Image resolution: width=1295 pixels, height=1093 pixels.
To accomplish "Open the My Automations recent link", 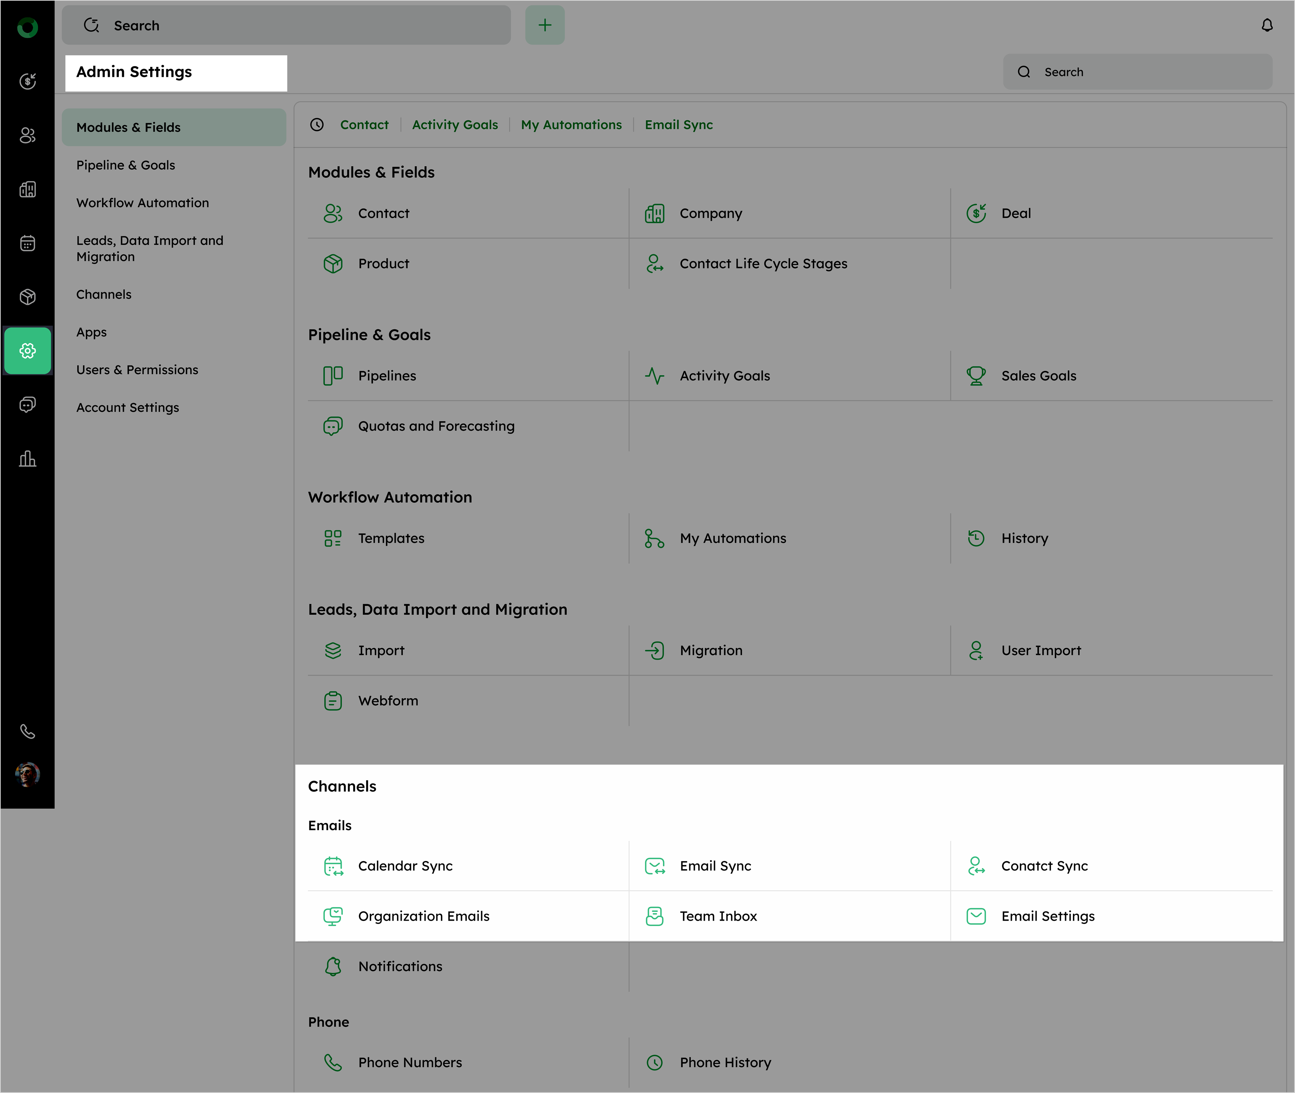I will click(571, 125).
